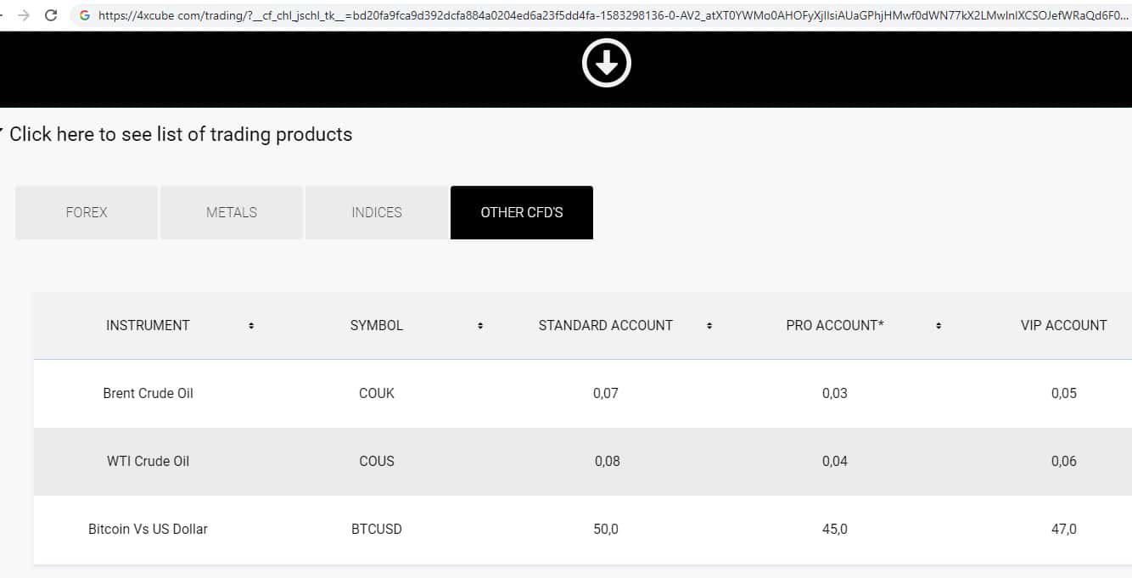Click the circled down-arrow icon
Image resolution: width=1132 pixels, height=578 pixels.
[x=606, y=63]
